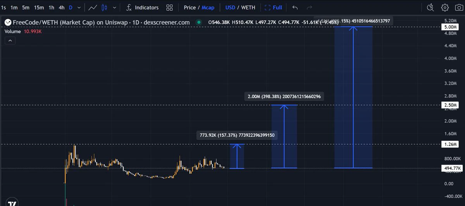
Task: Click the redo arrow
Action: [309, 7]
